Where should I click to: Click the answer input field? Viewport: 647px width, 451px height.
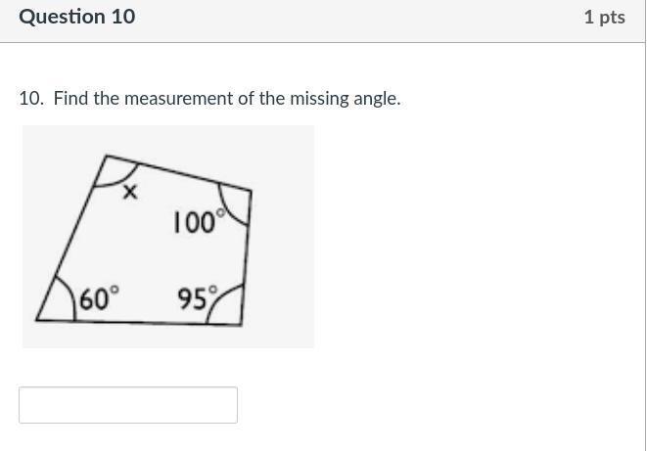click(127, 405)
